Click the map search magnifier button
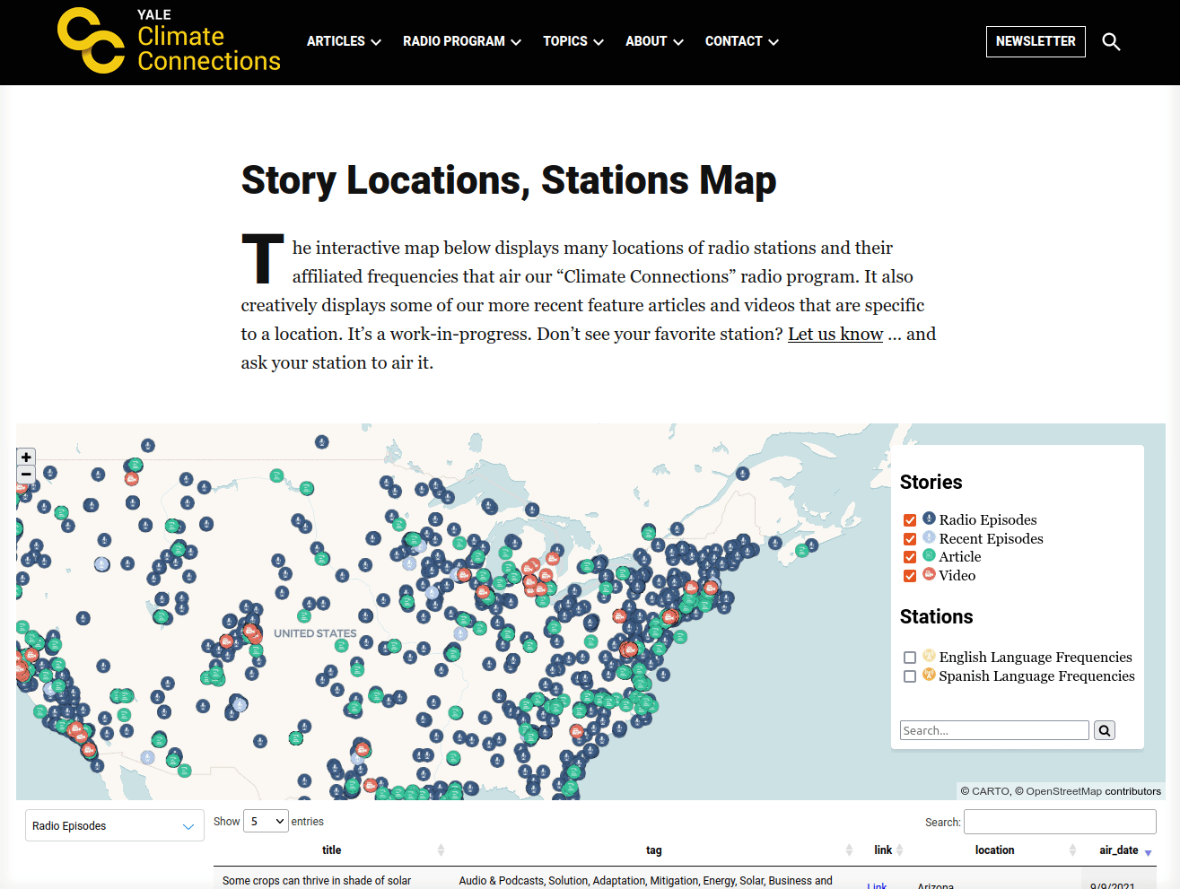1180x889 pixels. 1105,731
